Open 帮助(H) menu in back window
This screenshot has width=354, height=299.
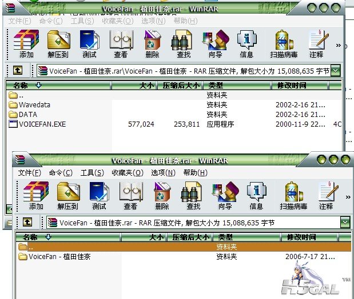coord(186,21)
